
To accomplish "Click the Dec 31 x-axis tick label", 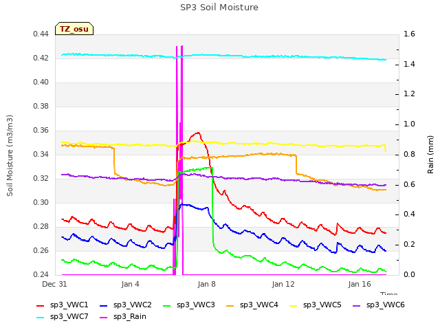I will pyautogui.click(x=54, y=284).
